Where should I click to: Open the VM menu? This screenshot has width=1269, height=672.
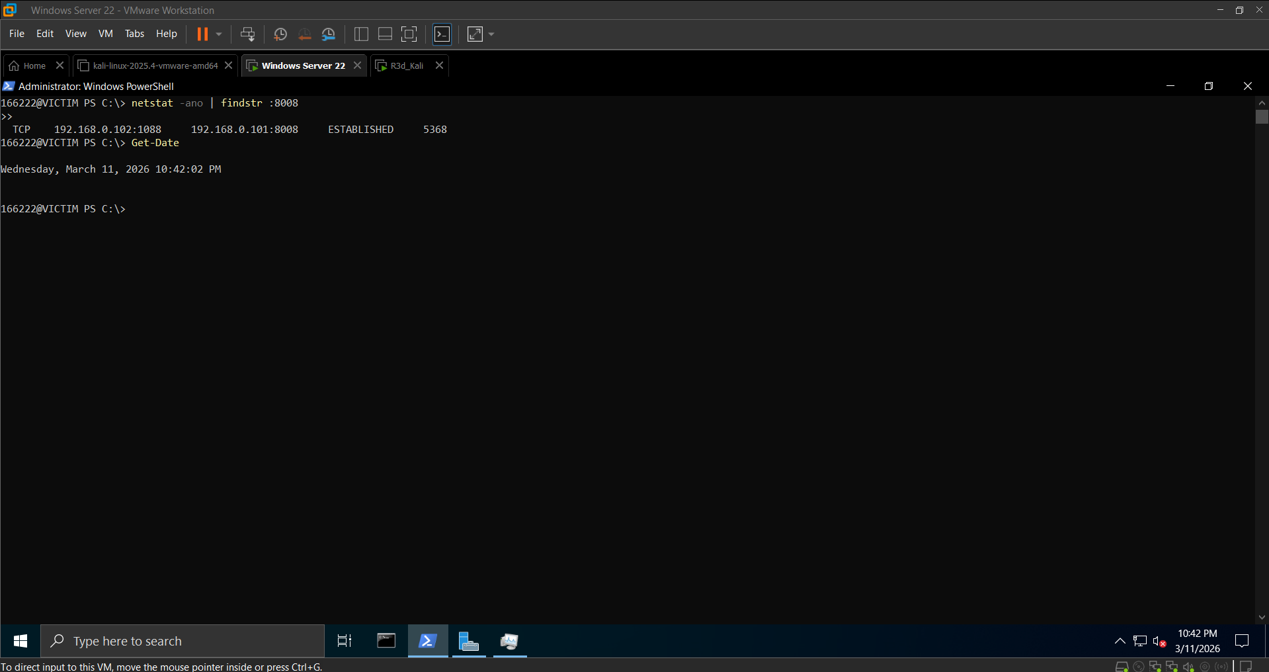click(x=105, y=34)
